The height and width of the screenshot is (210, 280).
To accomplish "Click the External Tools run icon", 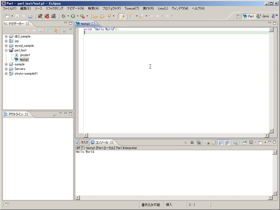I will 83,16.
